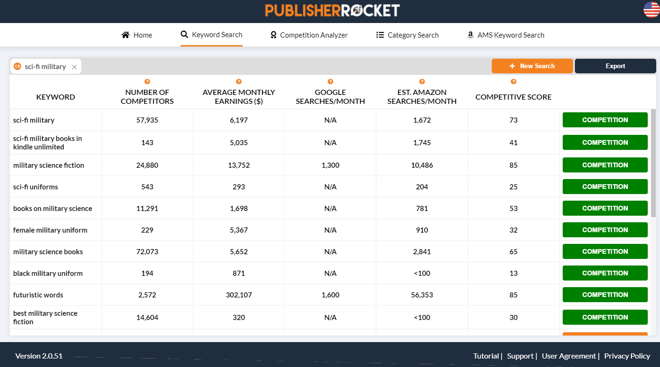The height and width of the screenshot is (367, 660).
Task: Click Competition button for black military uniform
Action: [x=605, y=273]
